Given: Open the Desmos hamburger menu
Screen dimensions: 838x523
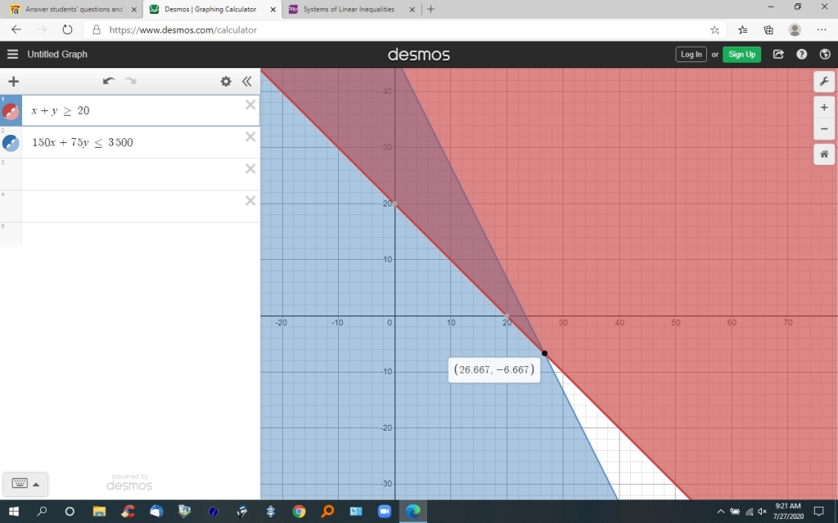Looking at the screenshot, I should (x=13, y=54).
